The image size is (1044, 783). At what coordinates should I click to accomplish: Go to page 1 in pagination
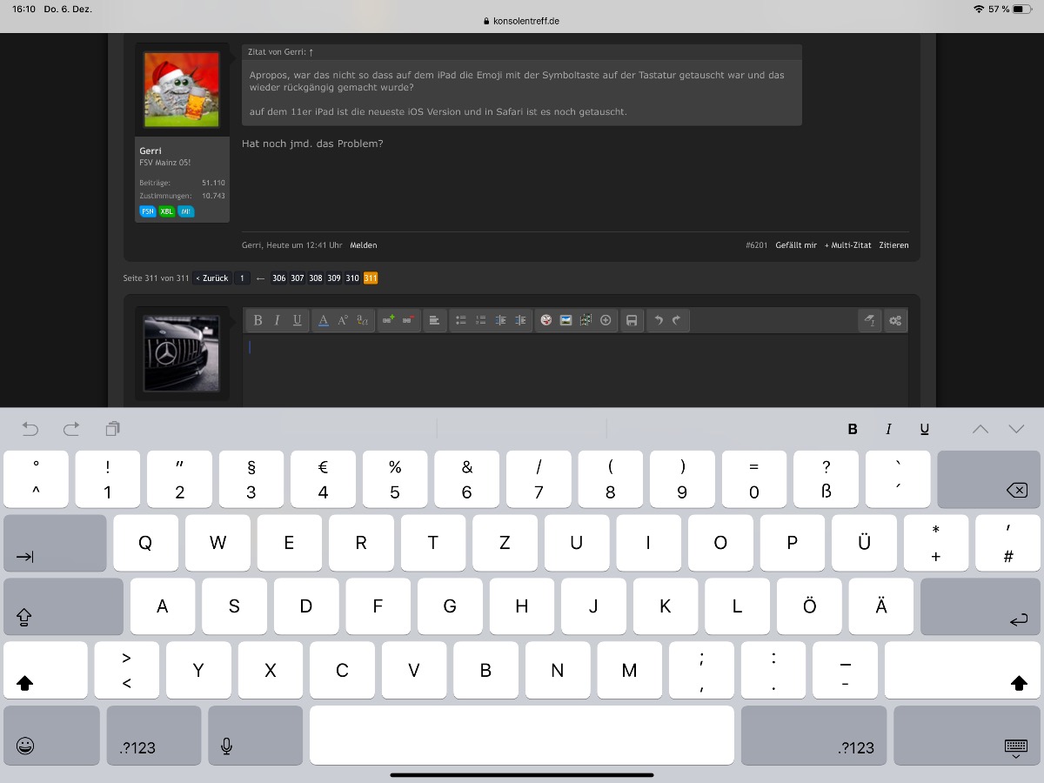[242, 278]
